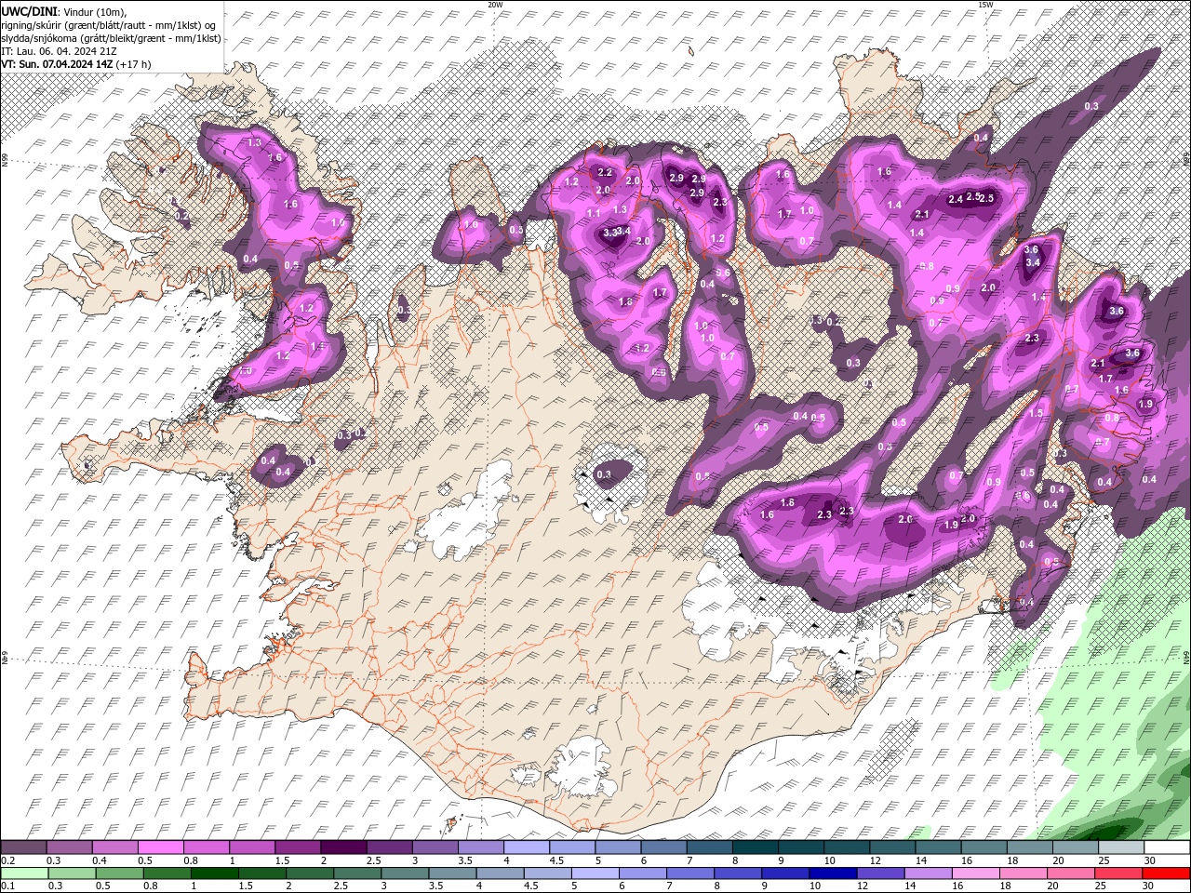Image resolution: width=1191 pixels, height=893 pixels.
Task: Click the '0.2' label in the upper legend row
Action: click(9, 861)
